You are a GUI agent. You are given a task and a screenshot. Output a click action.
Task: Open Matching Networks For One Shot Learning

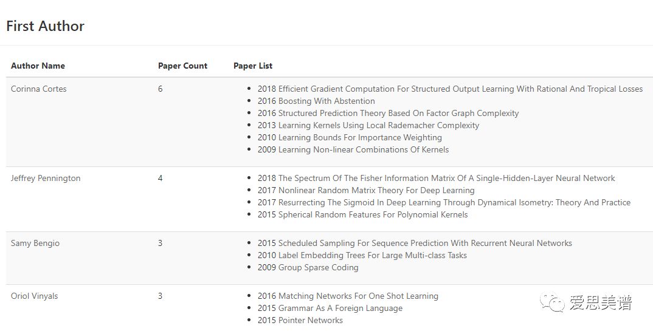(348, 296)
